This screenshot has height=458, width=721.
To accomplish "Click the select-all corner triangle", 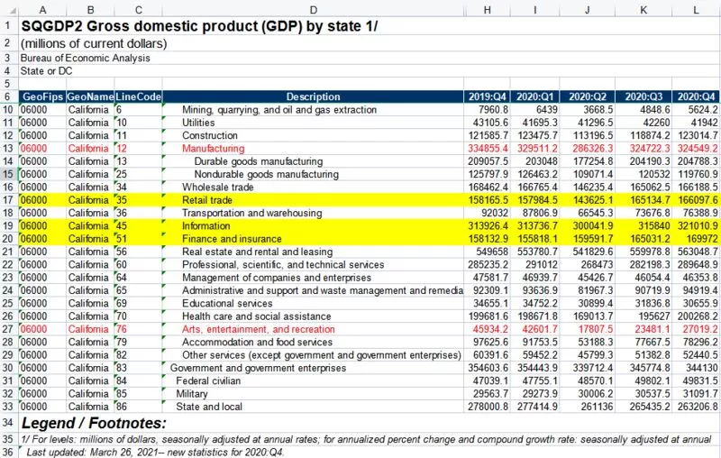I will coord(10,10).
